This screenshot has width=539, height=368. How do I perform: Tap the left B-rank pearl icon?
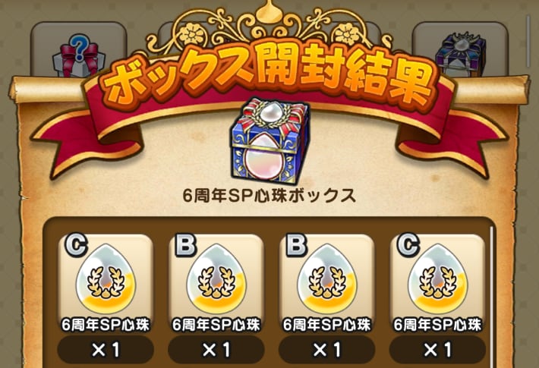pyautogui.click(x=216, y=277)
